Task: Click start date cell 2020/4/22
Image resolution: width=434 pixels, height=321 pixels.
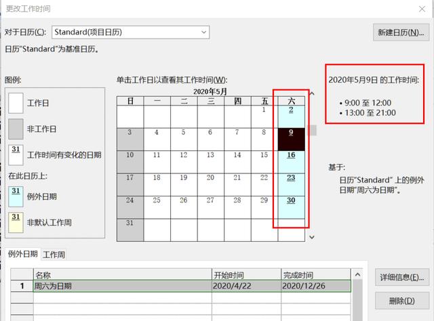Action: (x=246, y=286)
